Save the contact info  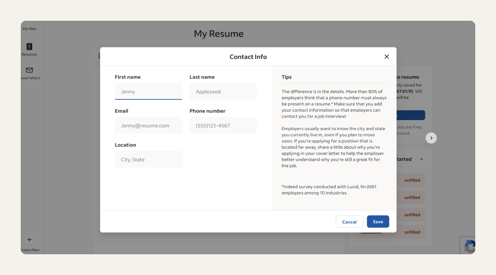378,222
